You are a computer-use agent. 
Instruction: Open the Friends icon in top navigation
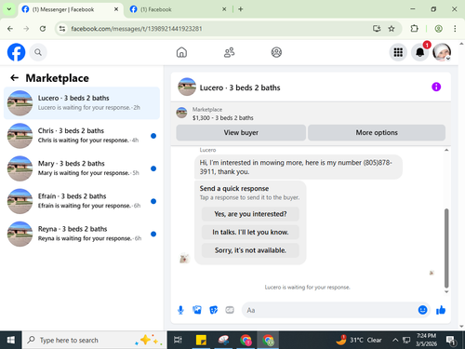point(229,52)
